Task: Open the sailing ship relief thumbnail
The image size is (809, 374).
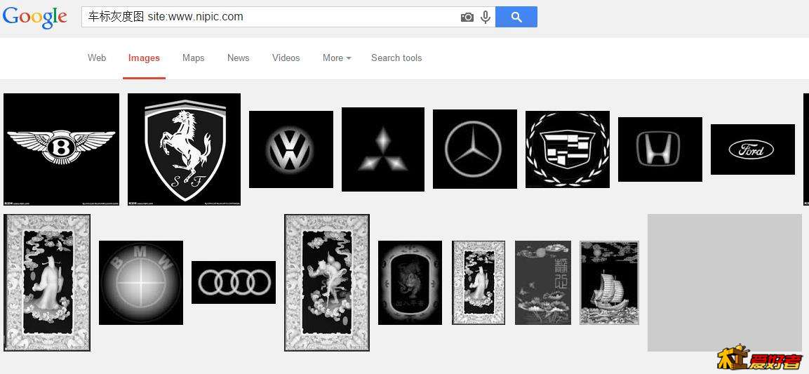Action: click(x=609, y=283)
